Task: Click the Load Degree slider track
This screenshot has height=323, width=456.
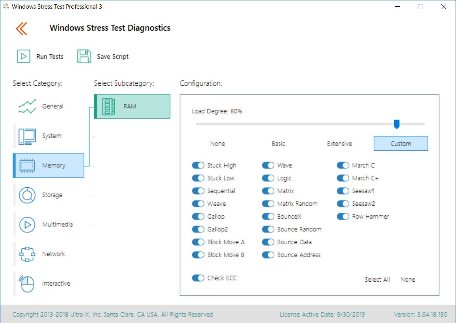Action: tap(310, 124)
